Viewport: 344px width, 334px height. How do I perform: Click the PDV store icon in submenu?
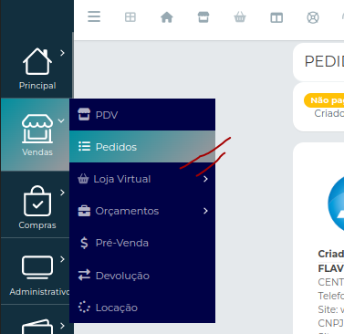point(84,114)
